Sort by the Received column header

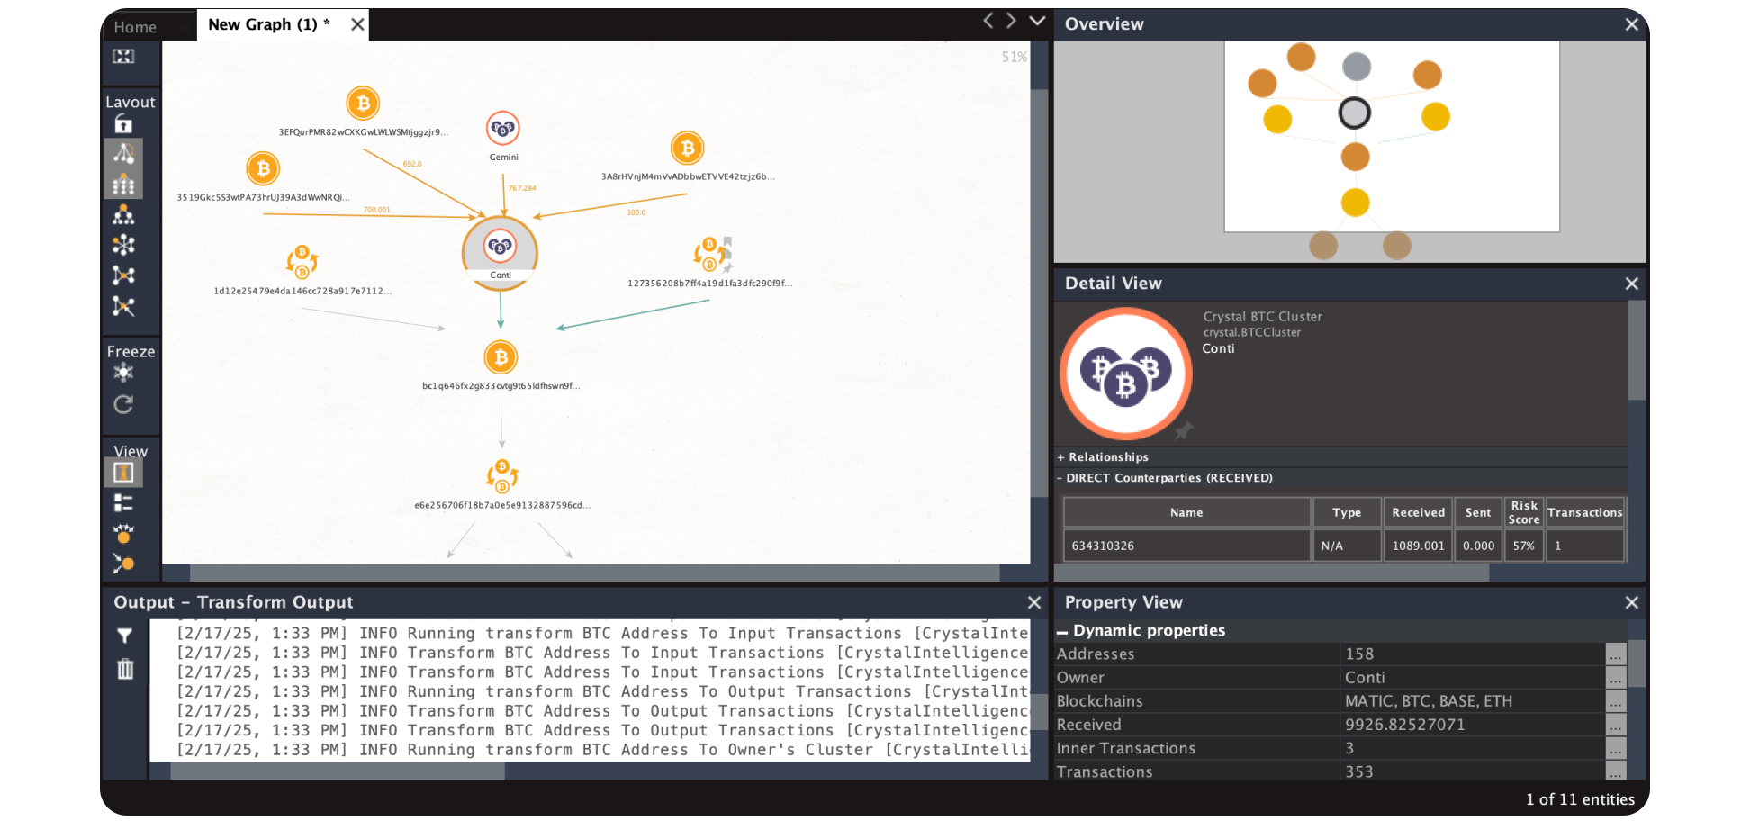[1418, 512]
